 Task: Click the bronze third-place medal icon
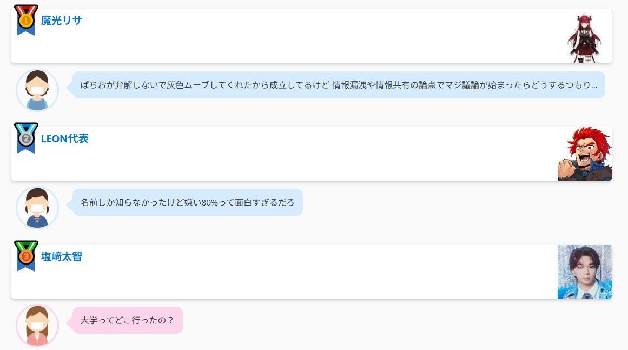click(26, 256)
